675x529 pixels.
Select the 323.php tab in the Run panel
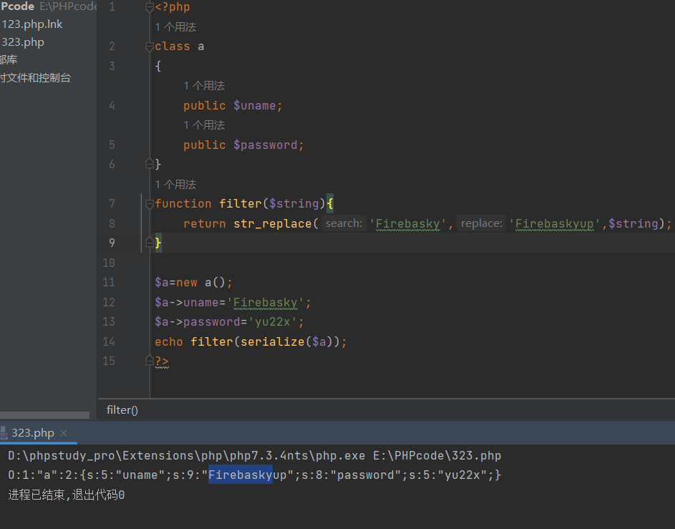[x=33, y=433]
